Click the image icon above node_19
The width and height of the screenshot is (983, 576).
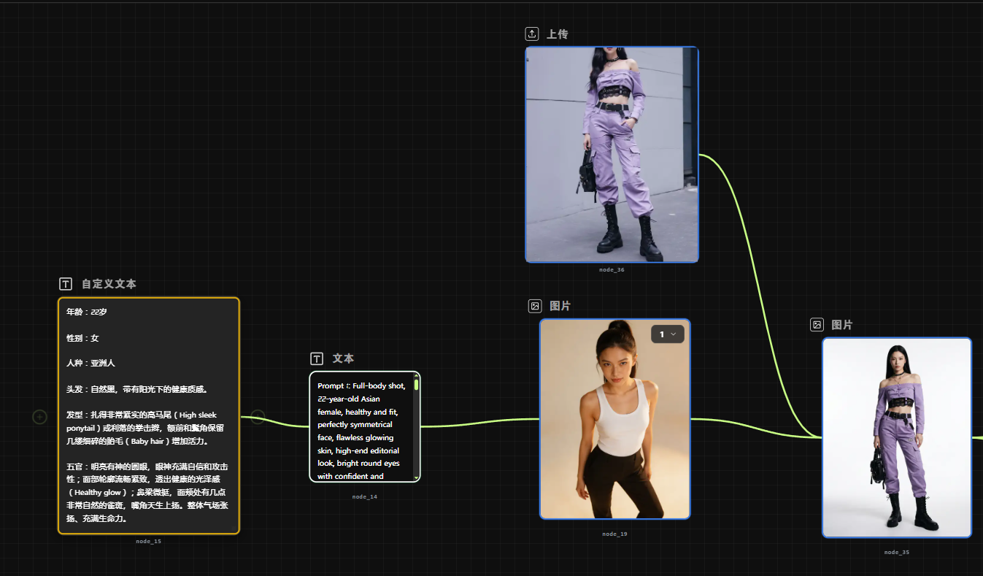pyautogui.click(x=535, y=306)
